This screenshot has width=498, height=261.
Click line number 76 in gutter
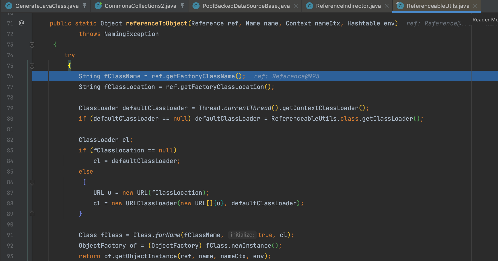click(x=10, y=76)
